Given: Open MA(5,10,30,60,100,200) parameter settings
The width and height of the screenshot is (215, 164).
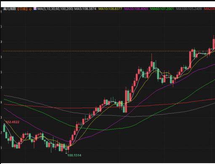Looking at the screenshot, I should point(55,9).
